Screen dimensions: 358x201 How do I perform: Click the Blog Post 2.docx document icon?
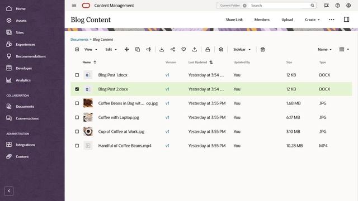[x=88, y=89]
